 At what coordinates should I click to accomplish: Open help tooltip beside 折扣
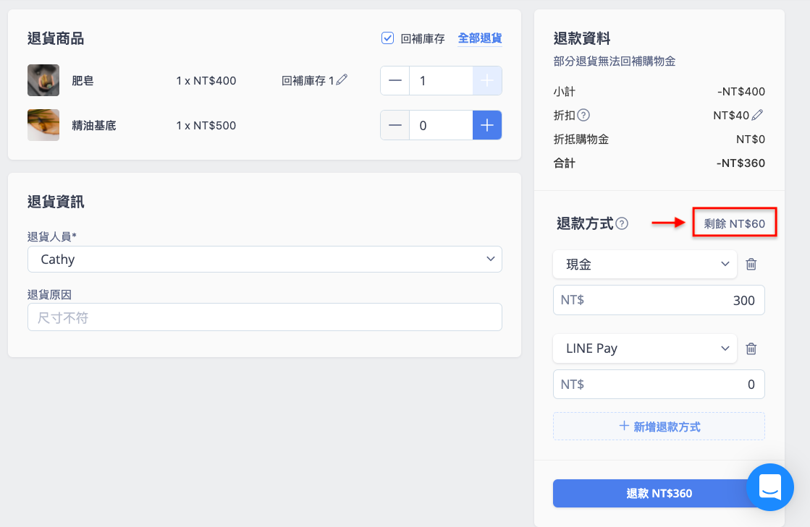click(x=583, y=115)
